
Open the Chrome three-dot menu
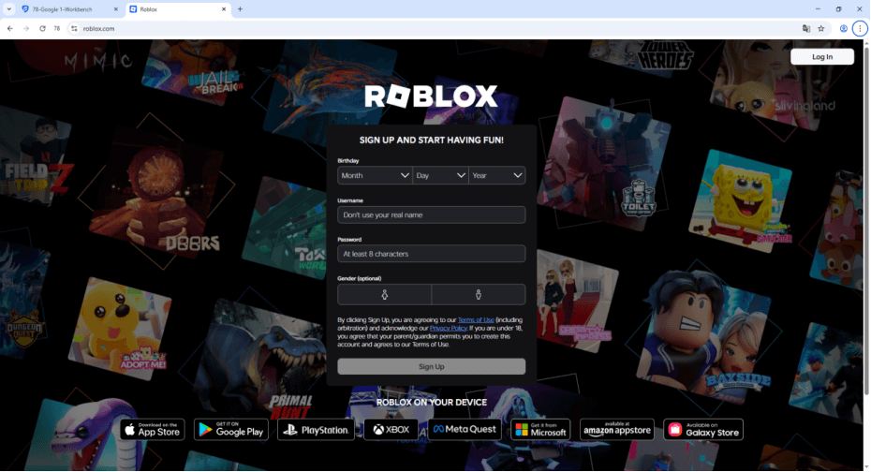(x=860, y=28)
